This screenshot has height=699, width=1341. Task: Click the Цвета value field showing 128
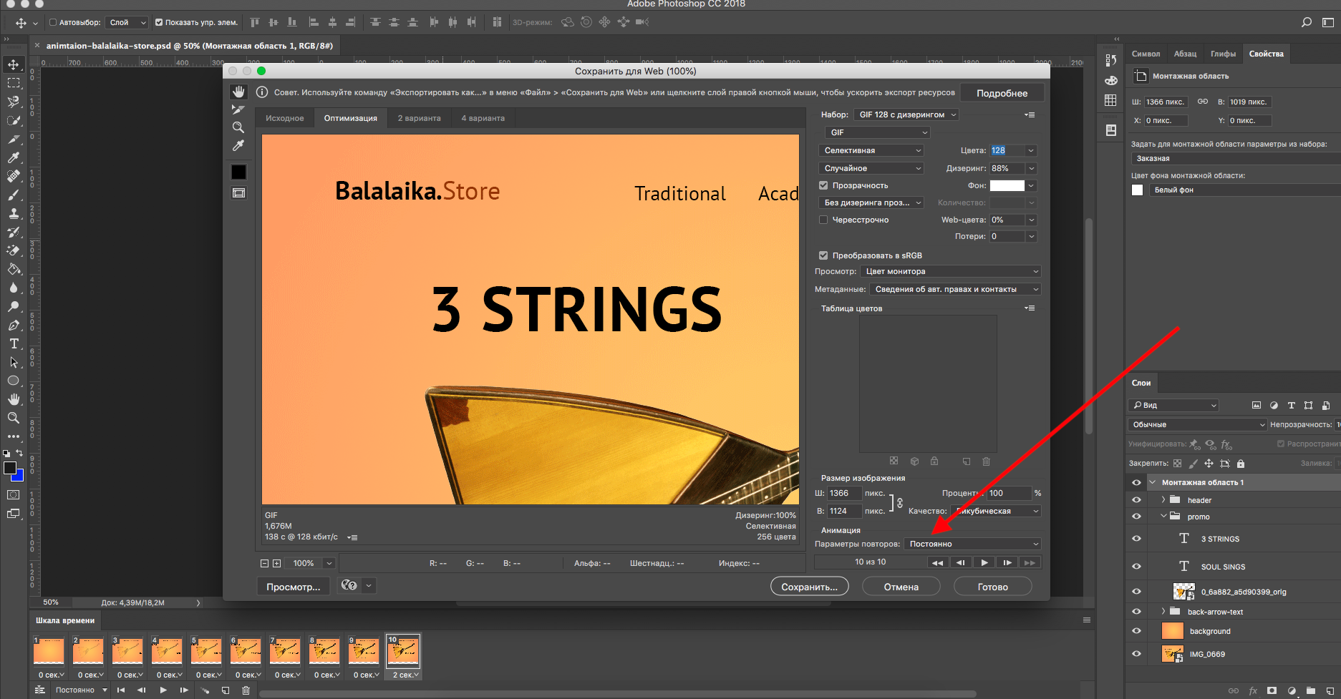1007,150
